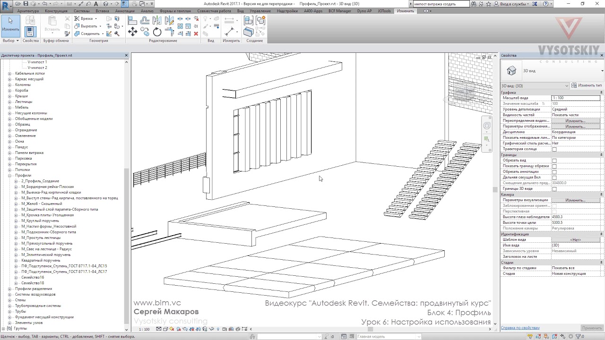
Task: Select the Copy tool icon
Action: (x=145, y=32)
